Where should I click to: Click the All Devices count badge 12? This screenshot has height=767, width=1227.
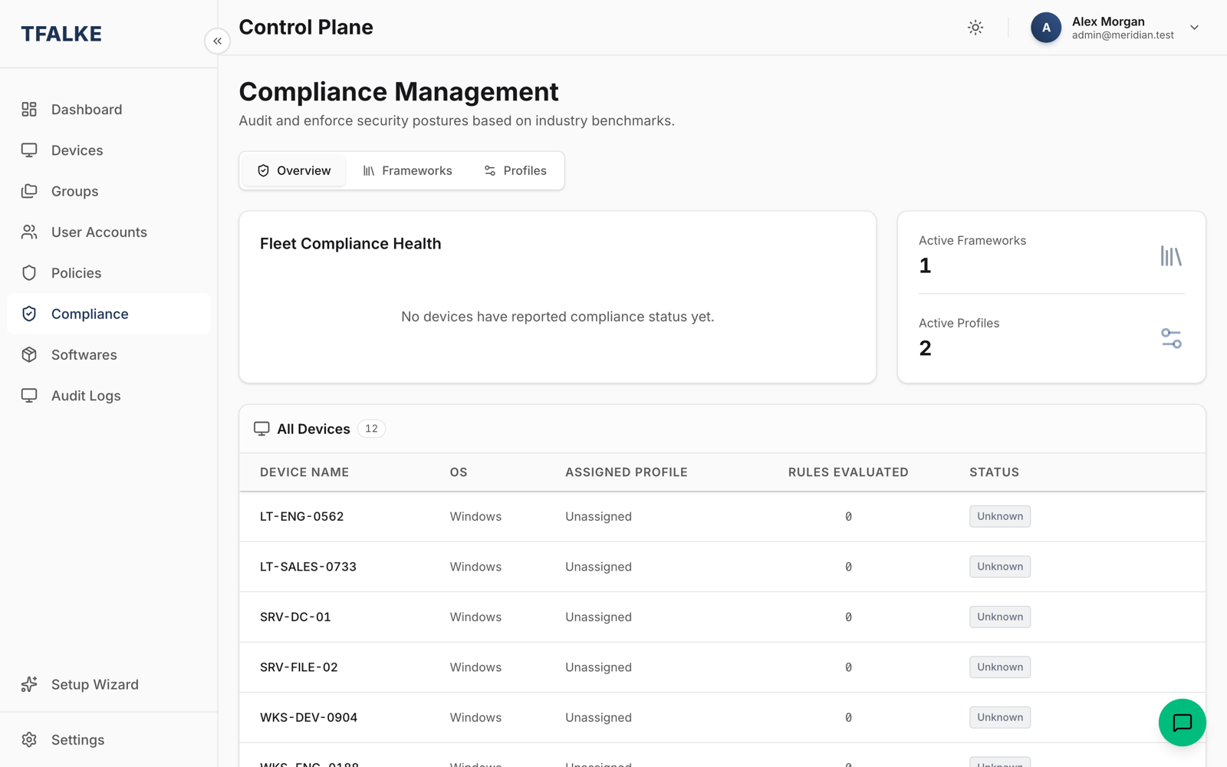click(371, 429)
